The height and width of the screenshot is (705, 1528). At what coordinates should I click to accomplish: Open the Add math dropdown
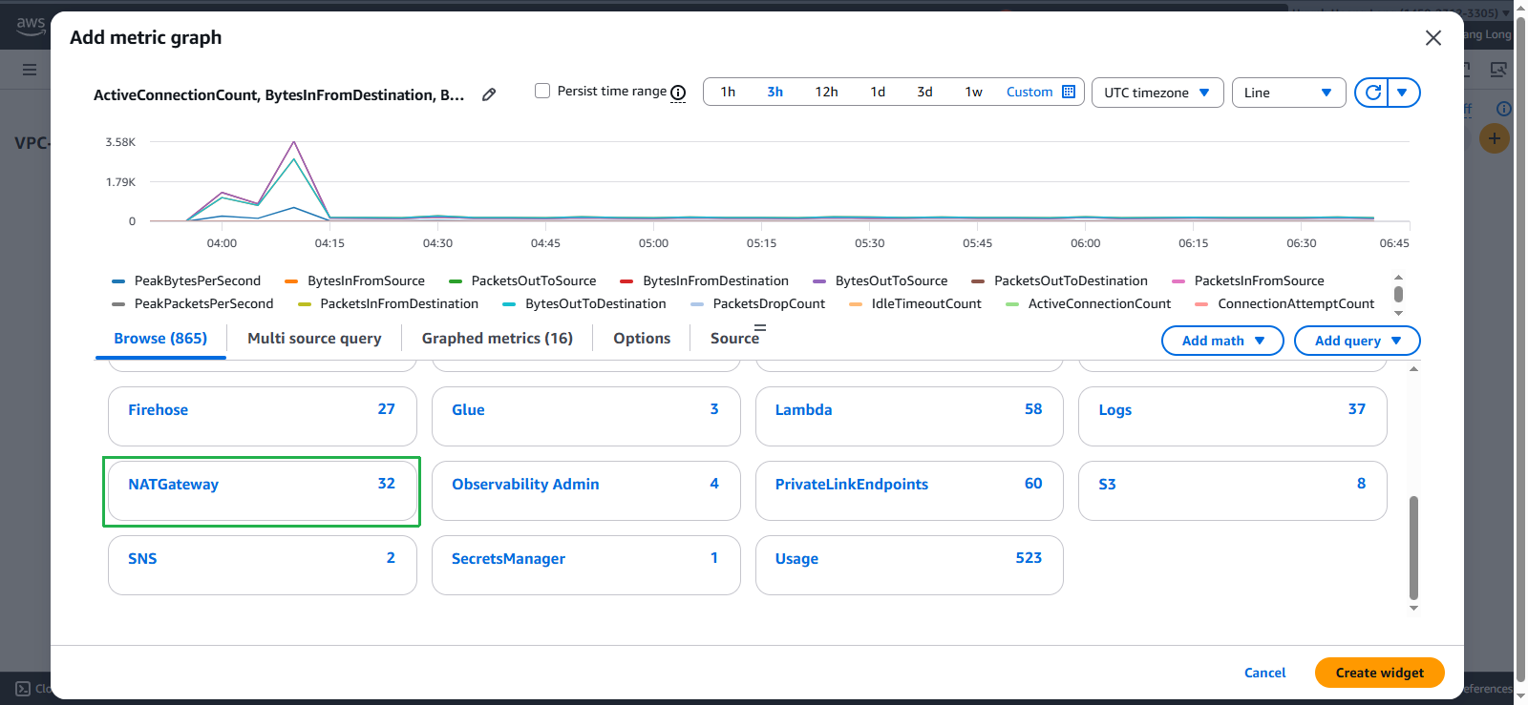1222,341
